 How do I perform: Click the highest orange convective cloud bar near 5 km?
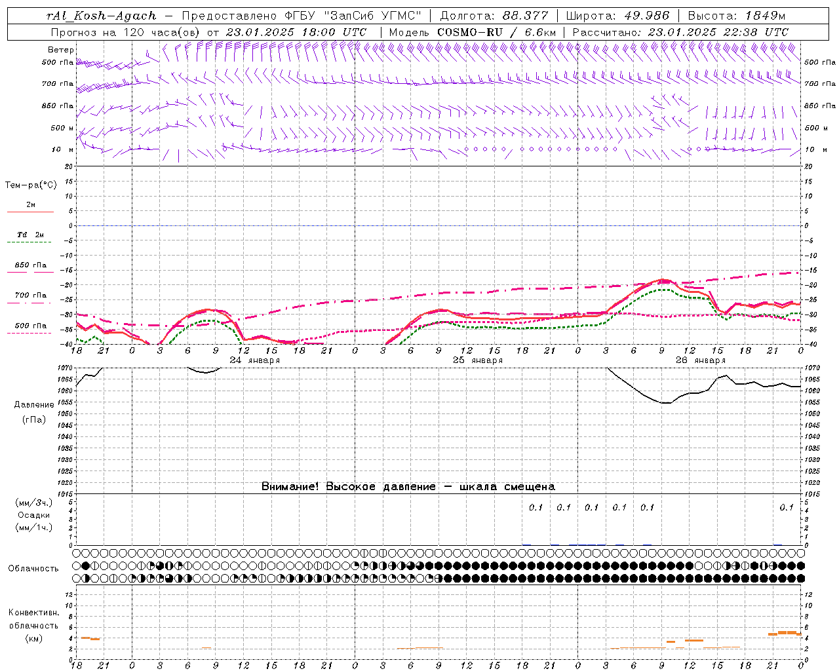tap(787, 632)
